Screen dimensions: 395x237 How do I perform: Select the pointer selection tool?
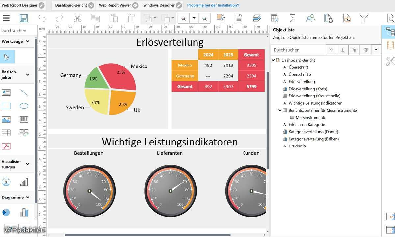[x=7, y=57]
